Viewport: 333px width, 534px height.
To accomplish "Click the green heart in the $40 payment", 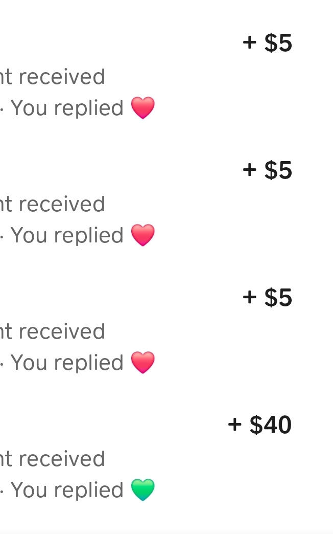I will click(143, 490).
